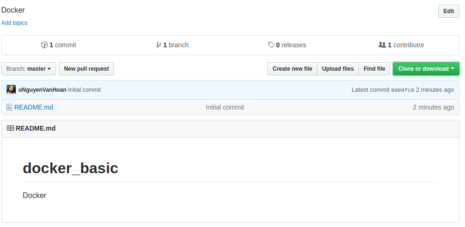This screenshot has height=227, width=465.
Task: Click the oNguyenVanHoan avatar image
Action: (11, 89)
